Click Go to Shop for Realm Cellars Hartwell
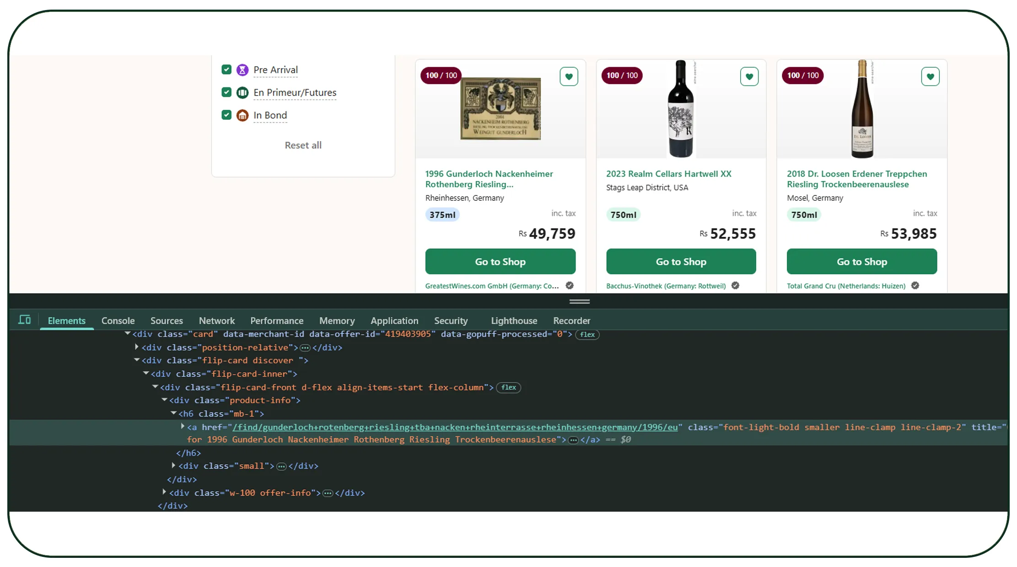 (681, 262)
